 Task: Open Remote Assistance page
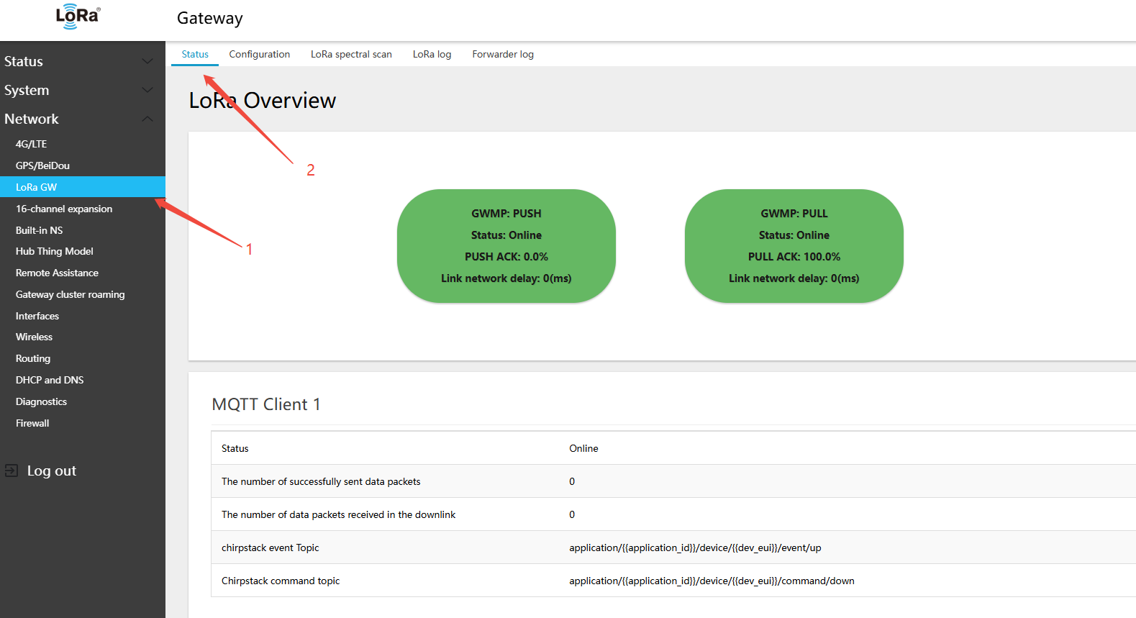pyautogui.click(x=57, y=273)
